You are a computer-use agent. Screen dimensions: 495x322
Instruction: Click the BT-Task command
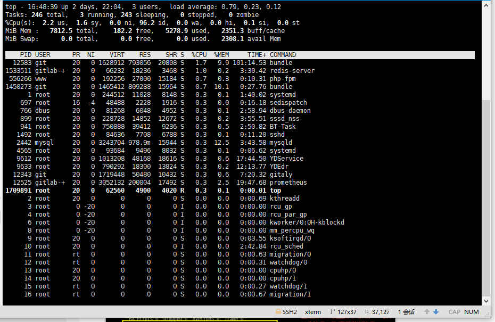click(x=283, y=127)
